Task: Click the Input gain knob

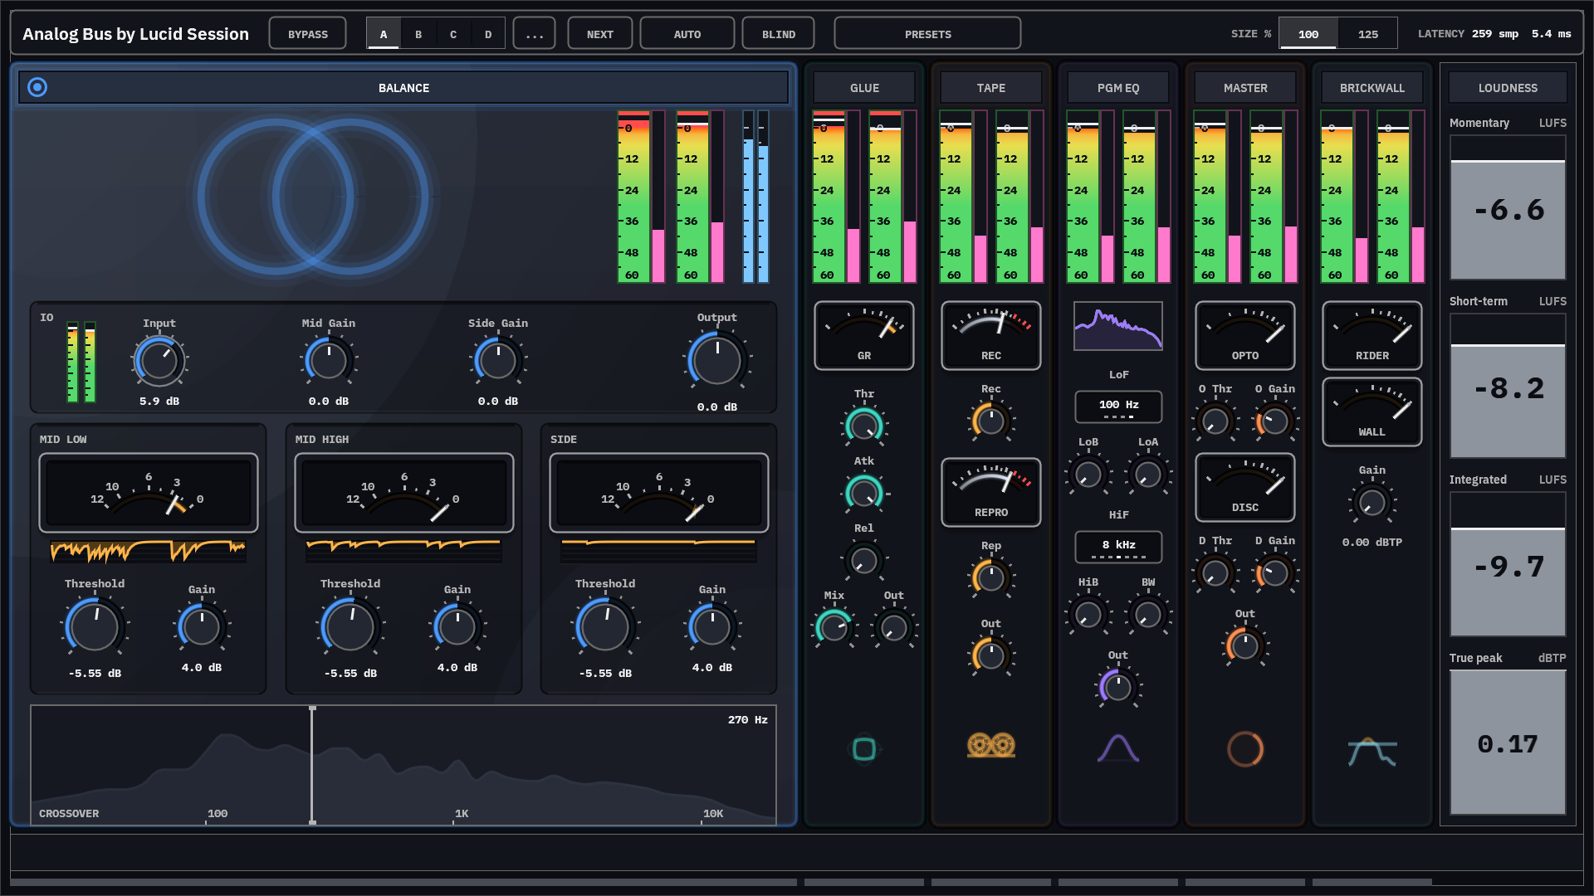Action: 159,361
